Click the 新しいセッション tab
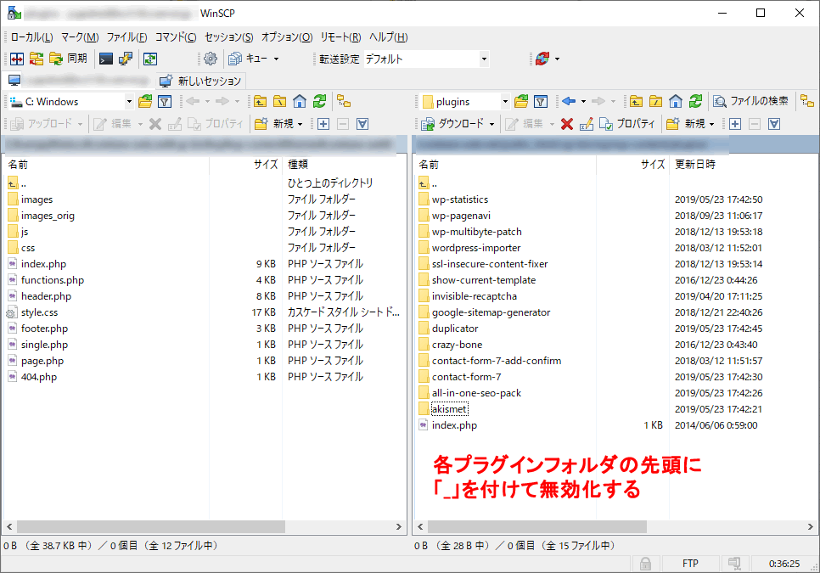This screenshot has width=820, height=573. pos(201,81)
